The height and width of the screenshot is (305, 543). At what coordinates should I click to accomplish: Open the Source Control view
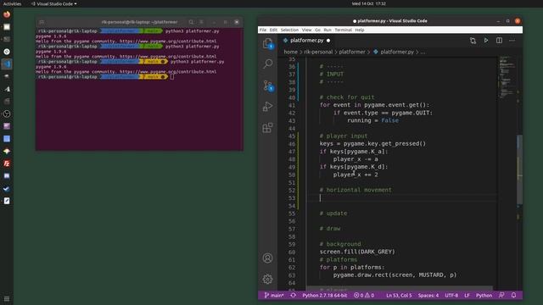(x=267, y=86)
